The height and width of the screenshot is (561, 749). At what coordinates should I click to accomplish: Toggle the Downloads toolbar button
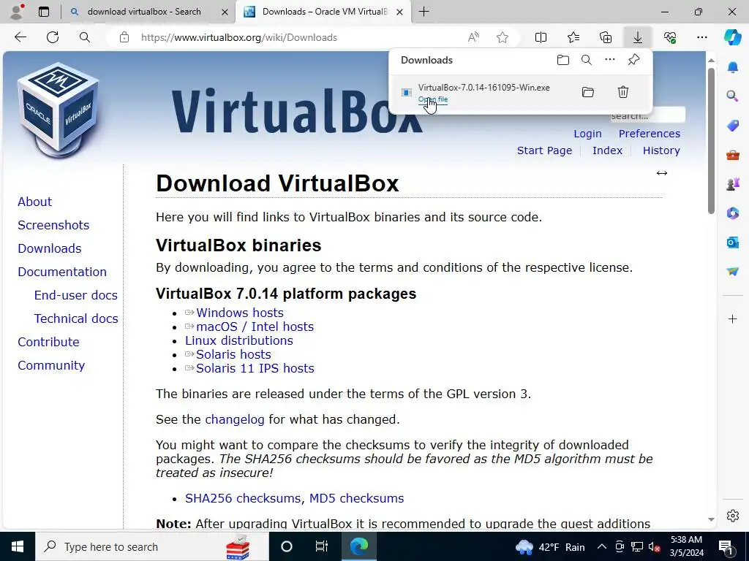click(638, 37)
